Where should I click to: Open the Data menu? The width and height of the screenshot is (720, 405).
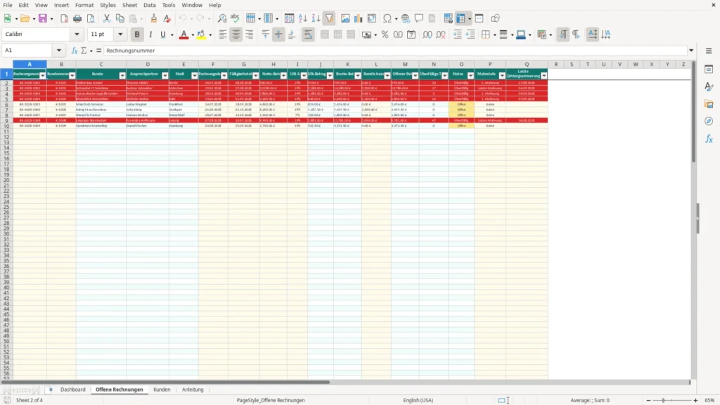(149, 5)
